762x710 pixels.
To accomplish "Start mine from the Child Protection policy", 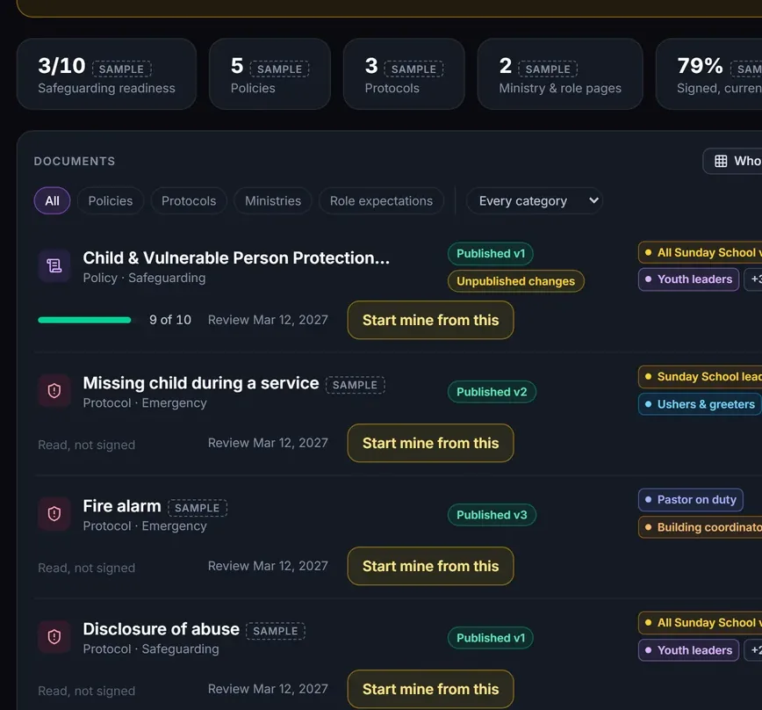I will click(430, 320).
